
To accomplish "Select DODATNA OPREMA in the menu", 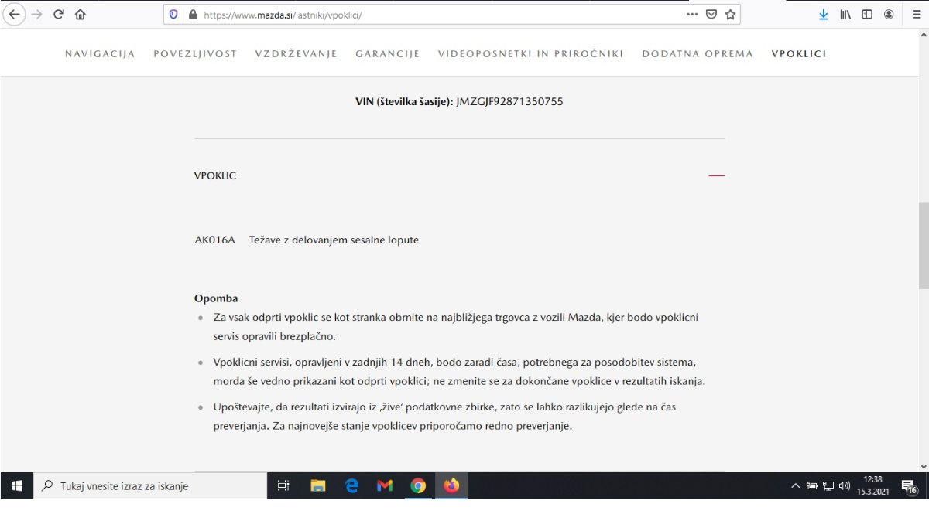I will (698, 54).
